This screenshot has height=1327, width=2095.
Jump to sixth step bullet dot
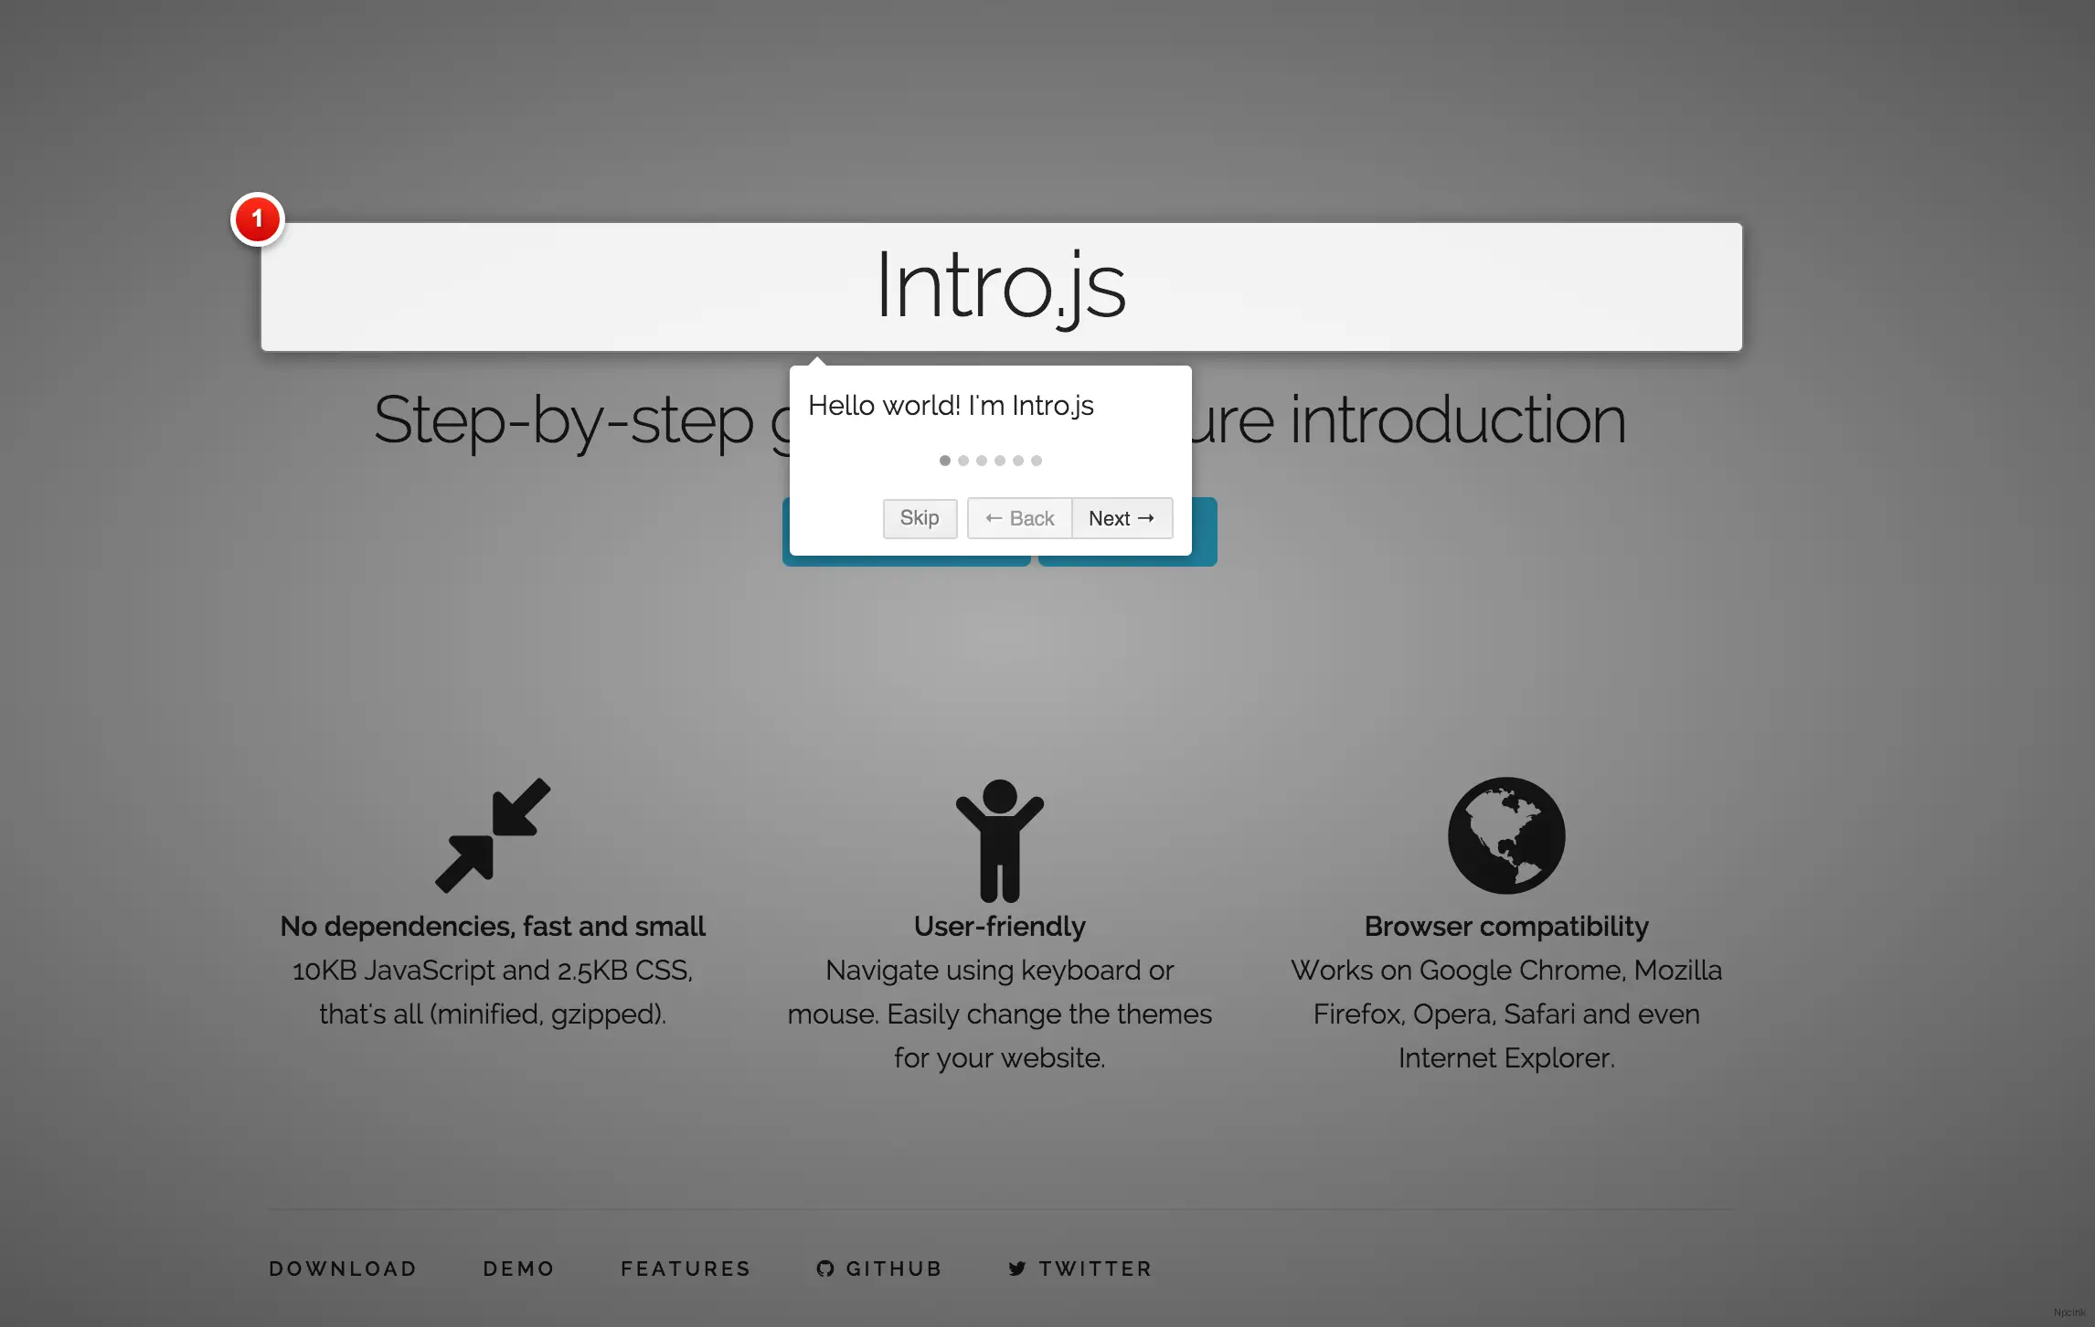coord(1037,461)
